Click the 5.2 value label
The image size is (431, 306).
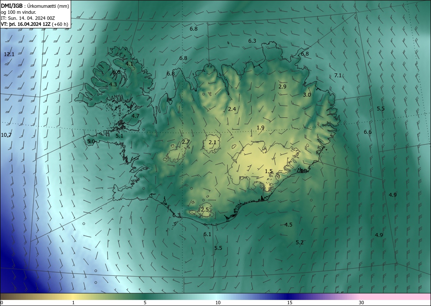tap(300, 243)
